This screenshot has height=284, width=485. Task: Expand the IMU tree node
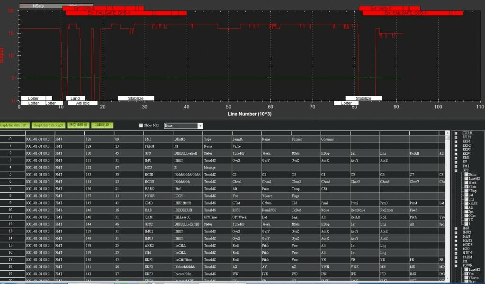point(456,228)
